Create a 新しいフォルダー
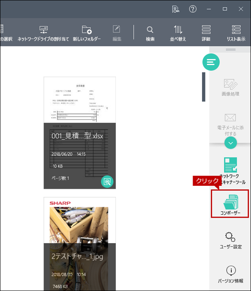The height and width of the screenshot is (291, 251). click(87, 33)
